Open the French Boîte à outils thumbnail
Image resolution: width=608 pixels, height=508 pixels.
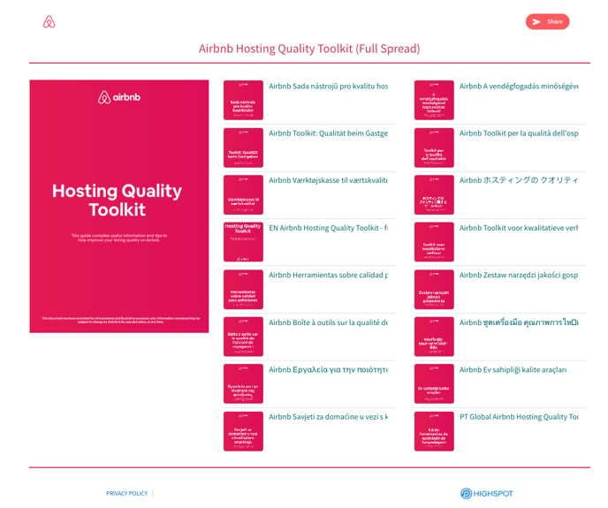point(243,337)
